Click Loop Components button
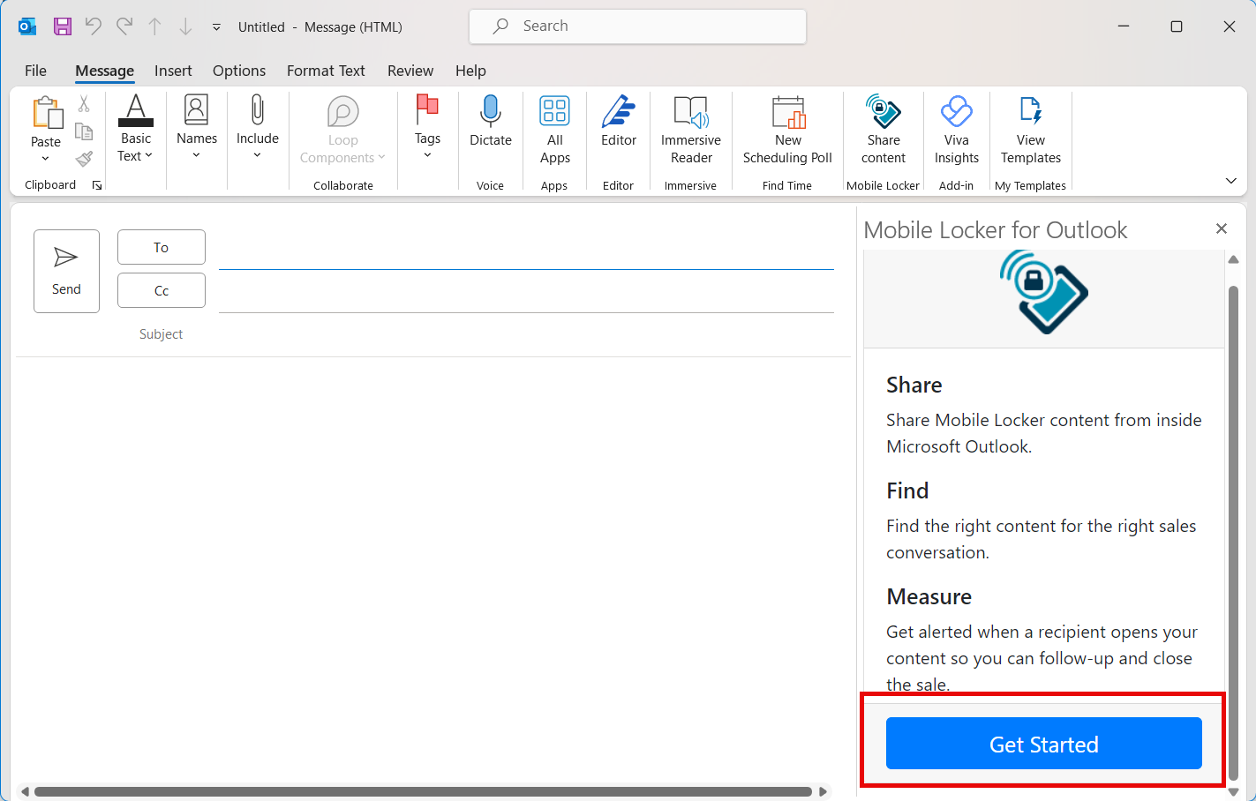The width and height of the screenshot is (1256, 801). click(342, 131)
